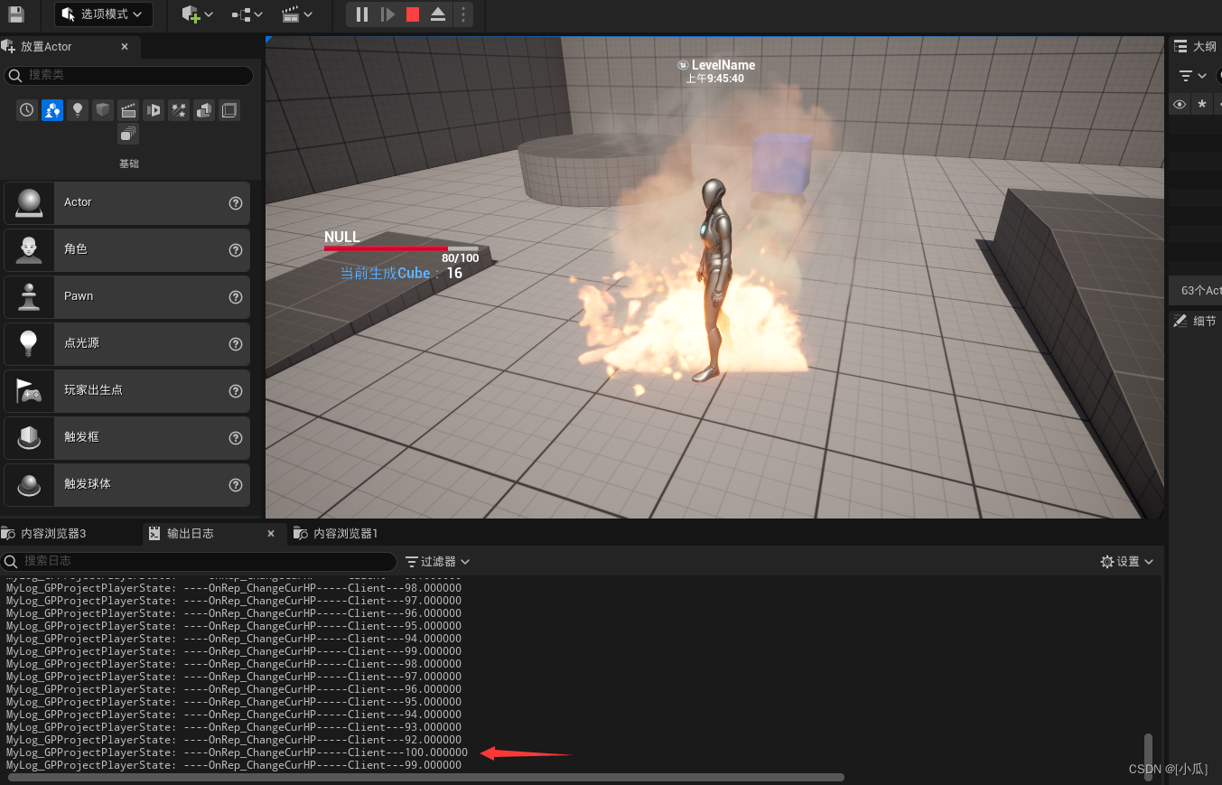Select the 角色 character row
This screenshot has height=785, width=1222.
coord(126,249)
